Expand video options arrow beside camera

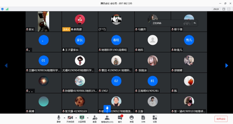[x=76, y=118]
